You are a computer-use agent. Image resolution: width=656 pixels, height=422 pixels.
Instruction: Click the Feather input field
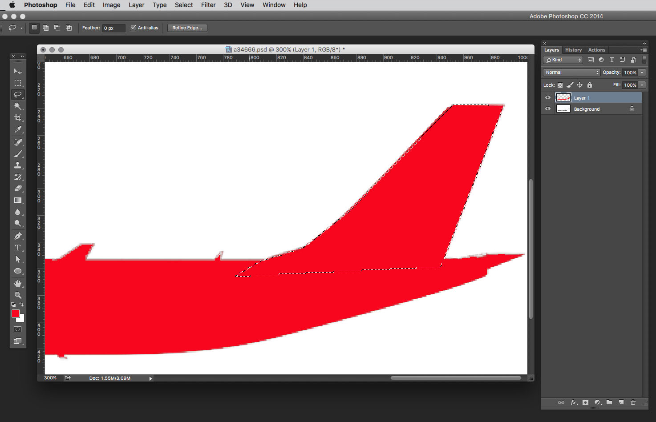coord(113,28)
